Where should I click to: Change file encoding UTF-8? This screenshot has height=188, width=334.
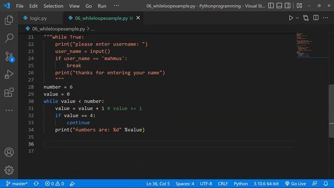[x=206, y=183]
